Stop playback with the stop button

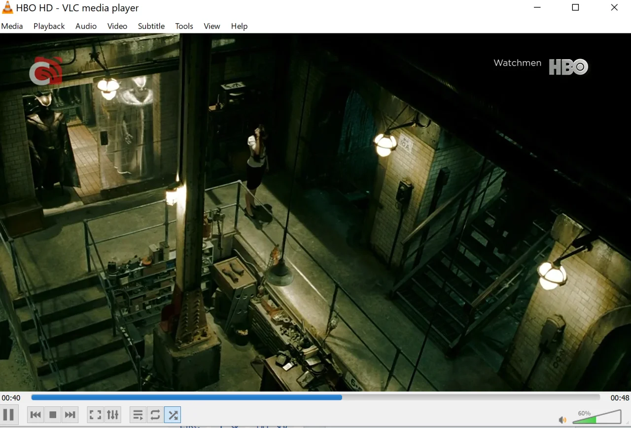click(x=53, y=415)
